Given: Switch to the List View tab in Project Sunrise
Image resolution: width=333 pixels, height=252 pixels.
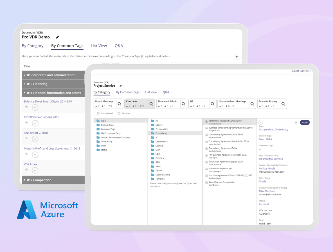Looking at the screenshot, I should (x=151, y=92).
